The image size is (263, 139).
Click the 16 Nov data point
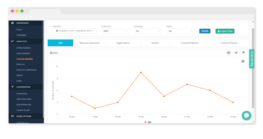(72, 96)
